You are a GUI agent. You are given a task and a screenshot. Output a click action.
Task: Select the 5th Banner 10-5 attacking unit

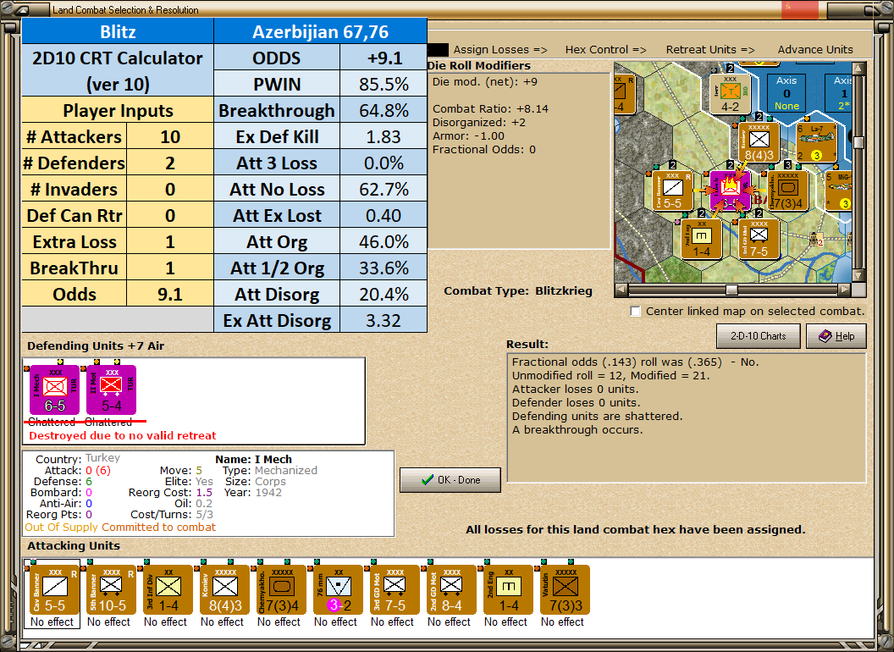tap(111, 589)
